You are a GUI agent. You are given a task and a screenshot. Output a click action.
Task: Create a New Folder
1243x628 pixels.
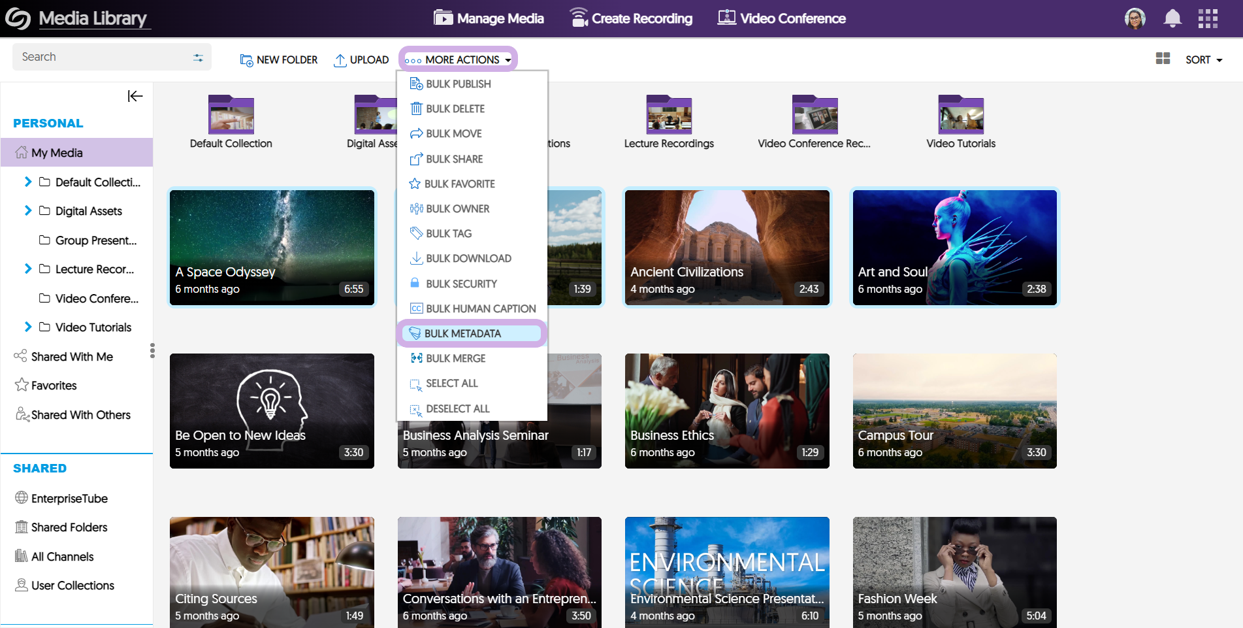click(279, 59)
